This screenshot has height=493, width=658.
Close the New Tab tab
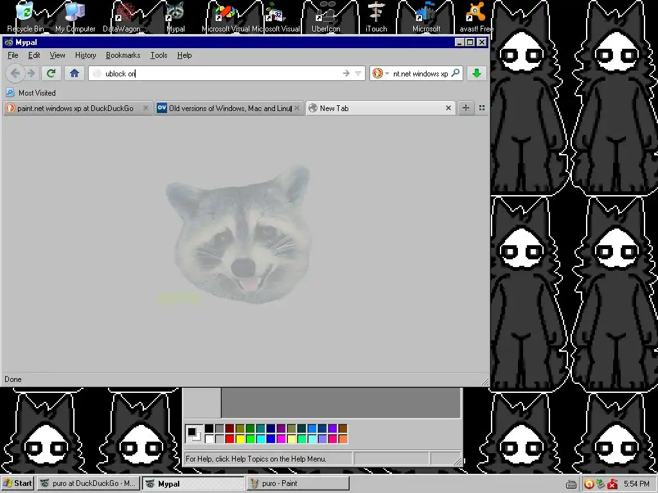point(448,108)
